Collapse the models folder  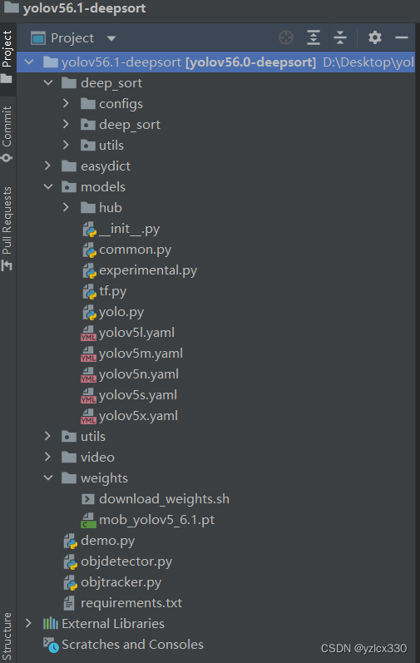[48, 186]
